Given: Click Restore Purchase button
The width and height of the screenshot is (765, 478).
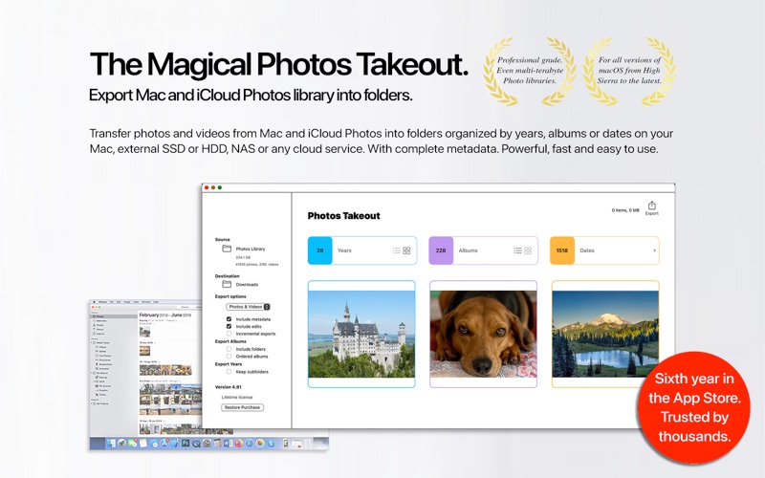Looking at the screenshot, I should pos(242,407).
